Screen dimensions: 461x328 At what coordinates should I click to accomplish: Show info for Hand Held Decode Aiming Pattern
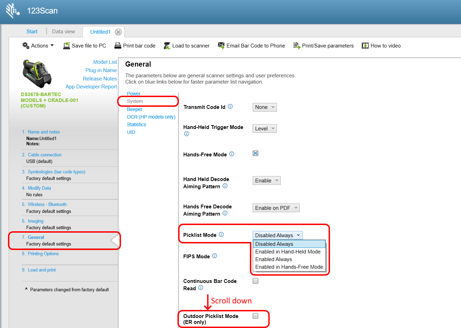[225, 186]
